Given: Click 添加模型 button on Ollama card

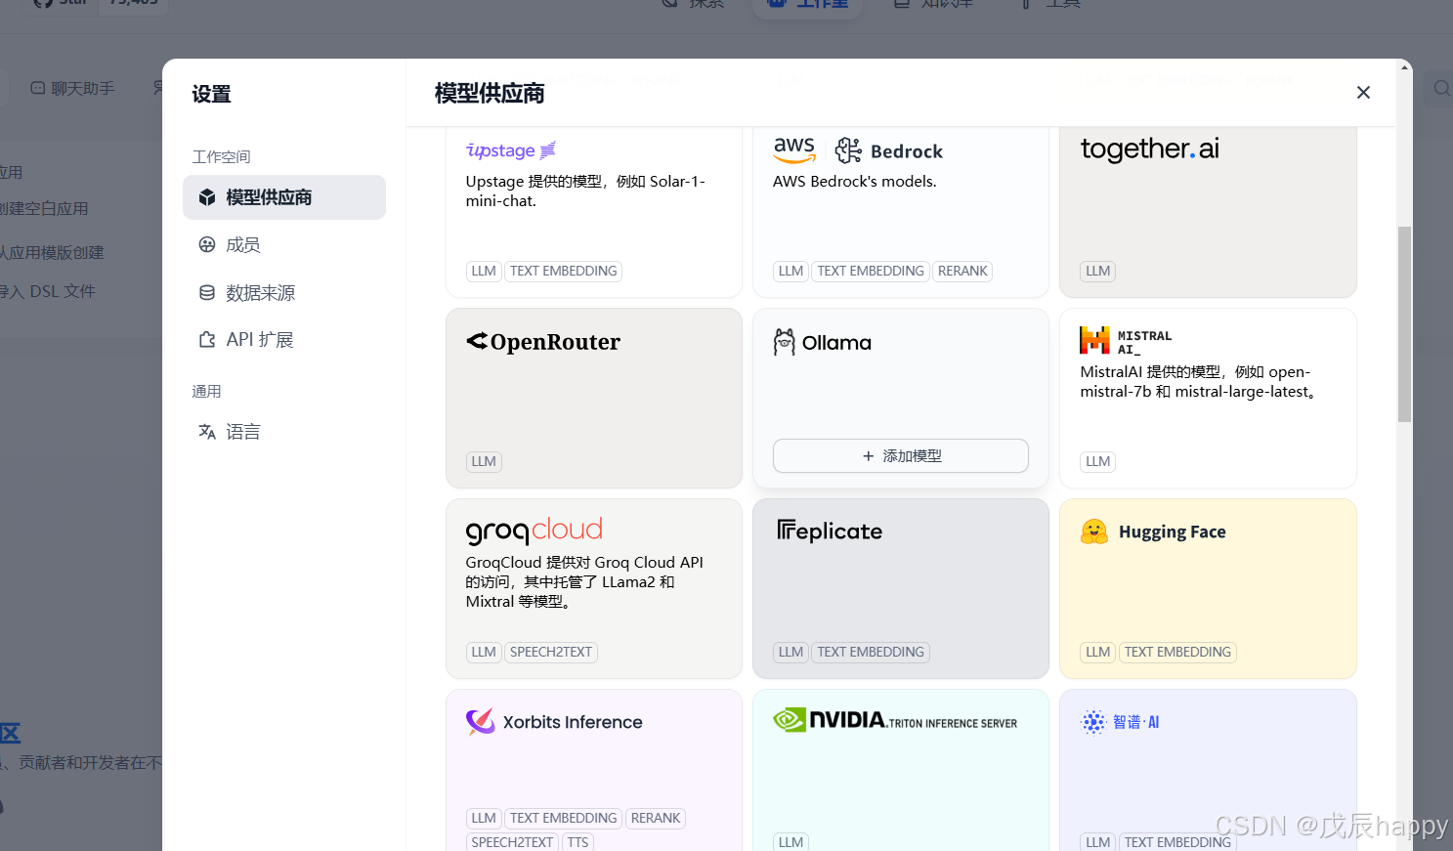Looking at the screenshot, I should (901, 456).
